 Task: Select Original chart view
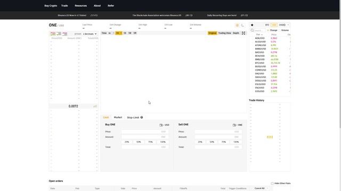(212, 33)
